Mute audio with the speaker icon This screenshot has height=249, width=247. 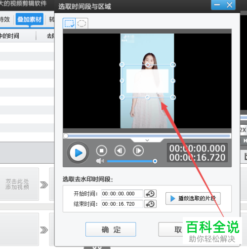[100, 161]
